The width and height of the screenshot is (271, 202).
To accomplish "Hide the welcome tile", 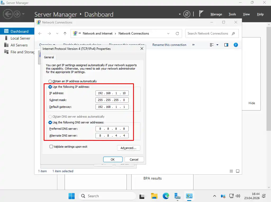I will pyautogui.click(x=252, y=103).
